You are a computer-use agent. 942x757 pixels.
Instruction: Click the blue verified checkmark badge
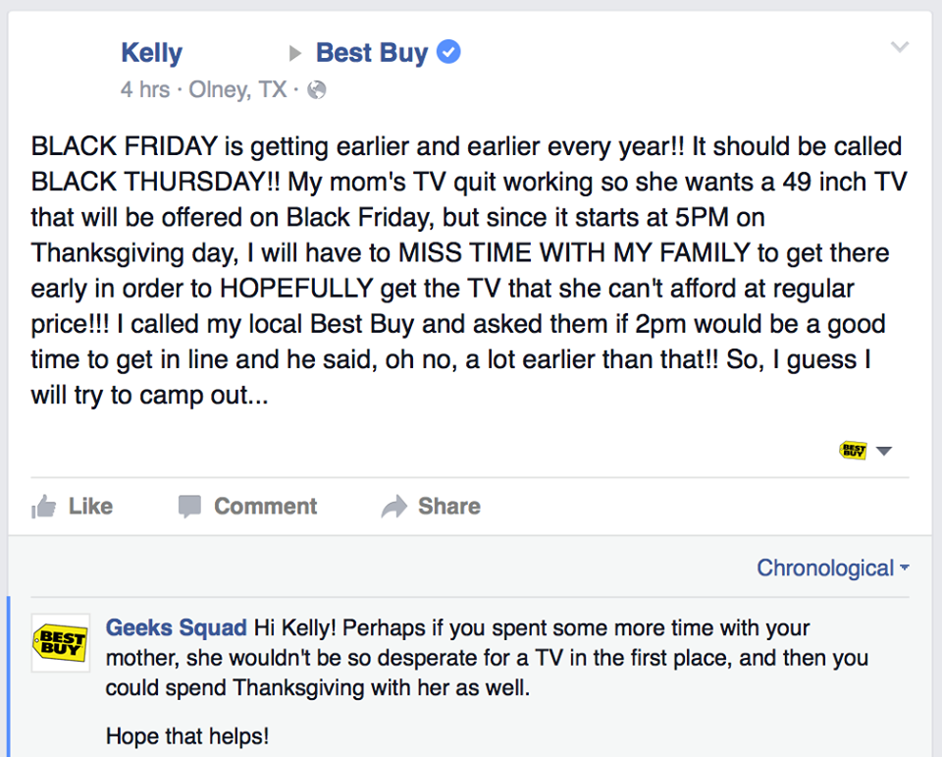[x=448, y=52]
